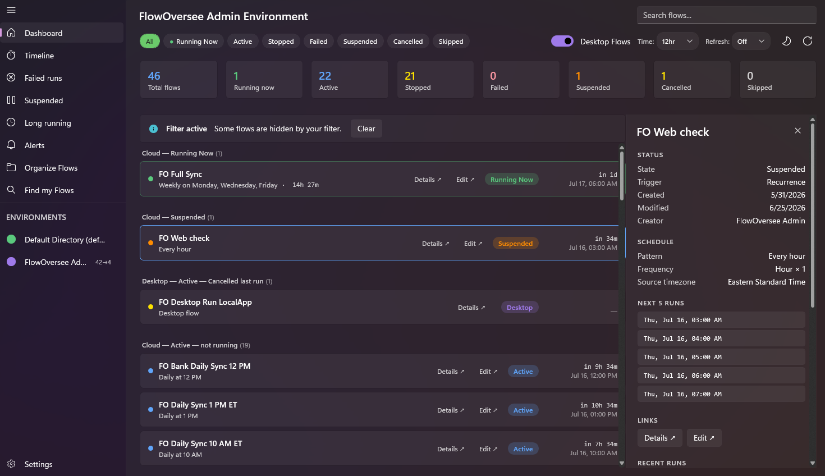Click the Failed runs X-circle icon
The width and height of the screenshot is (825, 476).
click(11, 77)
